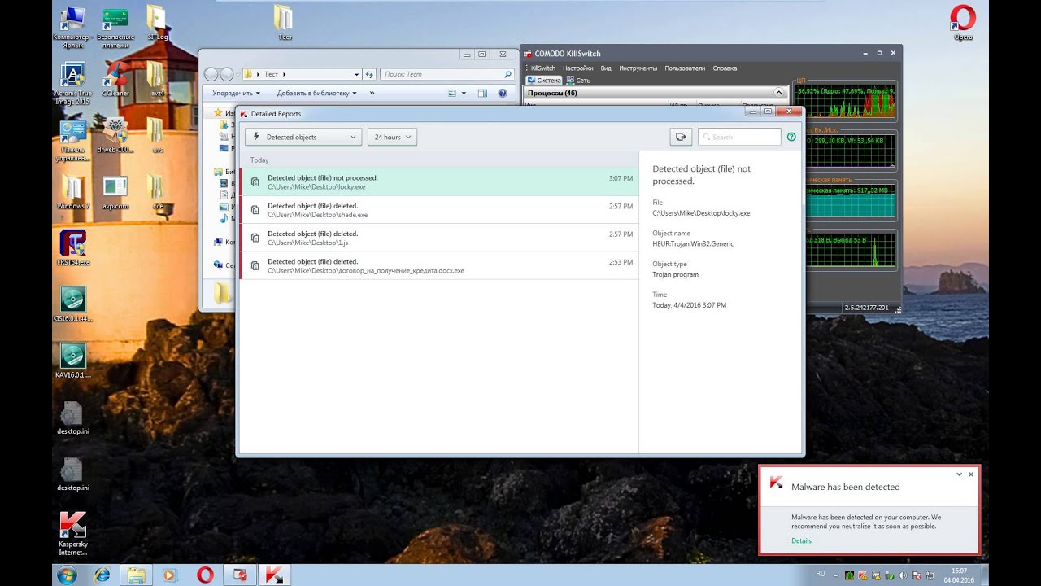Click the Explorer refresh button

369,74
